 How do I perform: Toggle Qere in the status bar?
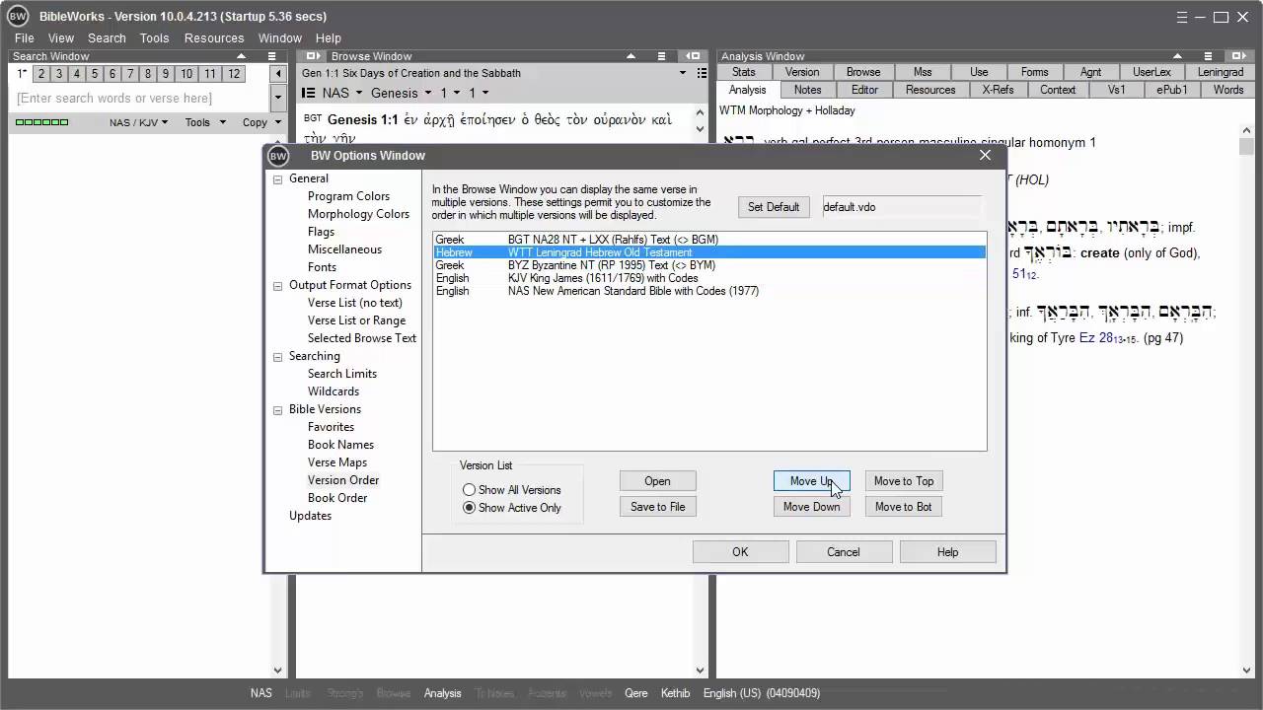[636, 693]
